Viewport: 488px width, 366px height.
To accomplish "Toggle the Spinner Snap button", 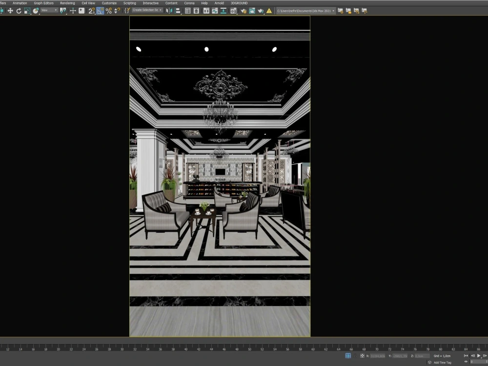I will pos(117,11).
